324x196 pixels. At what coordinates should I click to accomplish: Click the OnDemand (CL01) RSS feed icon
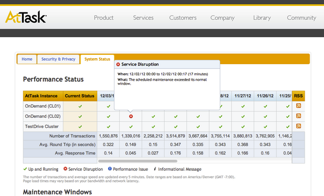pyautogui.click(x=299, y=106)
